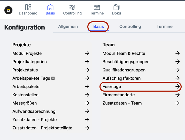
Task: Open Zusatzdaten - Projektbeteiligte link
Action: click(42, 128)
